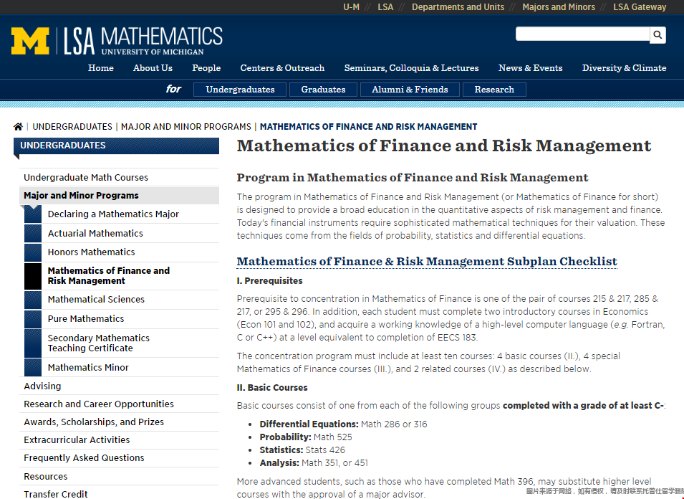
Task: Open Majors and Minors in top bar
Action: [x=559, y=7]
